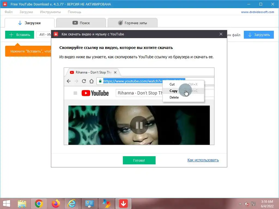Launch Internet Explorer from taskbar
The image size is (279, 209).
click(72, 204)
